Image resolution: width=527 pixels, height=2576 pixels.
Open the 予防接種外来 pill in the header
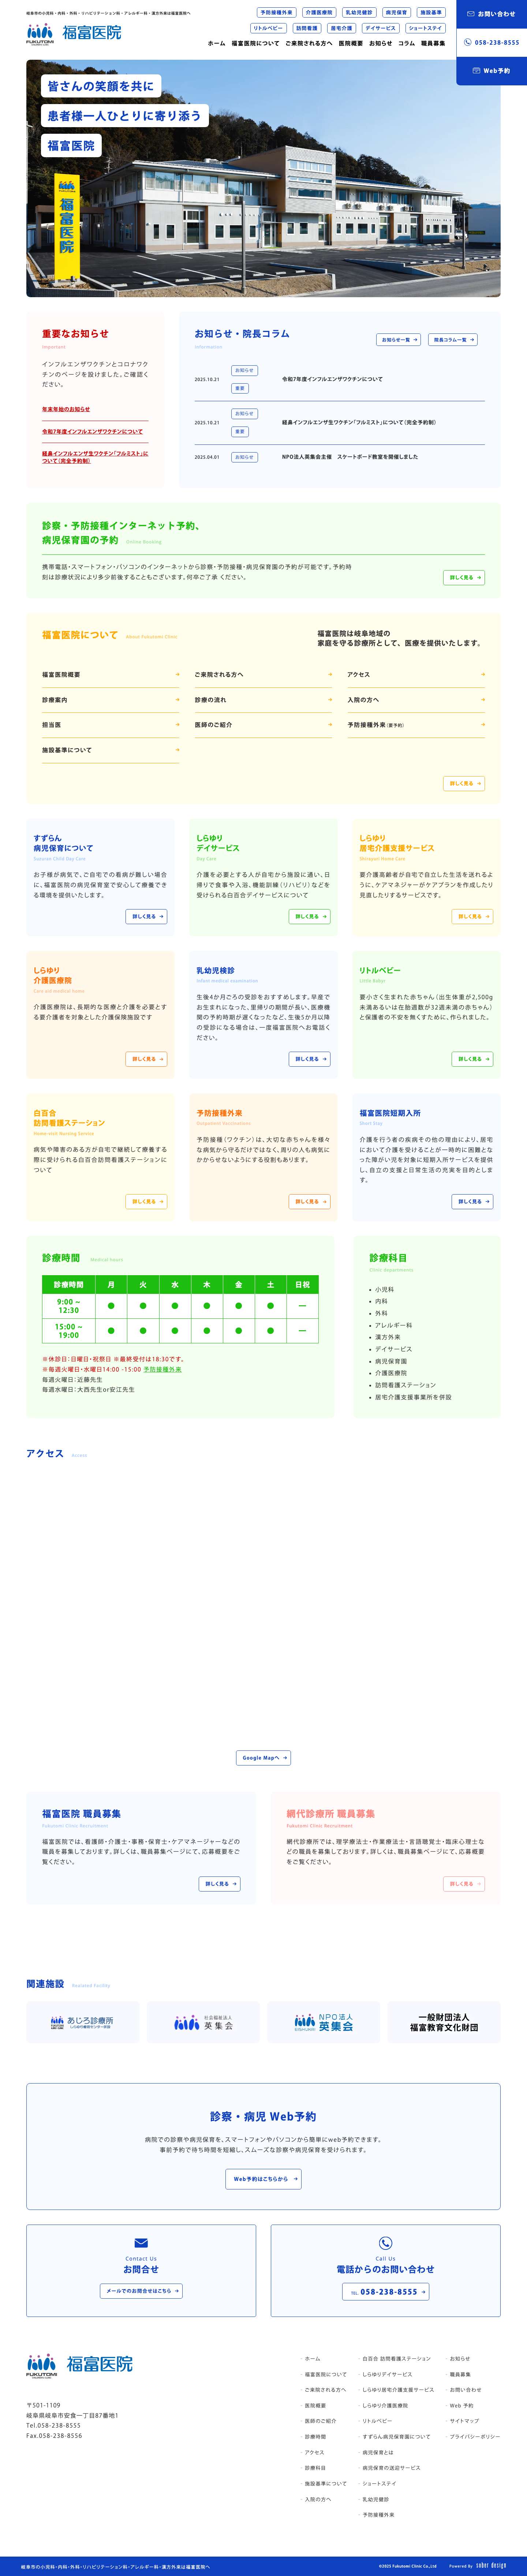(x=276, y=13)
